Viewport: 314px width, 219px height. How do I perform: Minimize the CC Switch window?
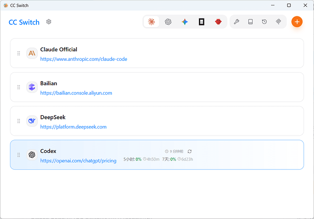[273, 5]
